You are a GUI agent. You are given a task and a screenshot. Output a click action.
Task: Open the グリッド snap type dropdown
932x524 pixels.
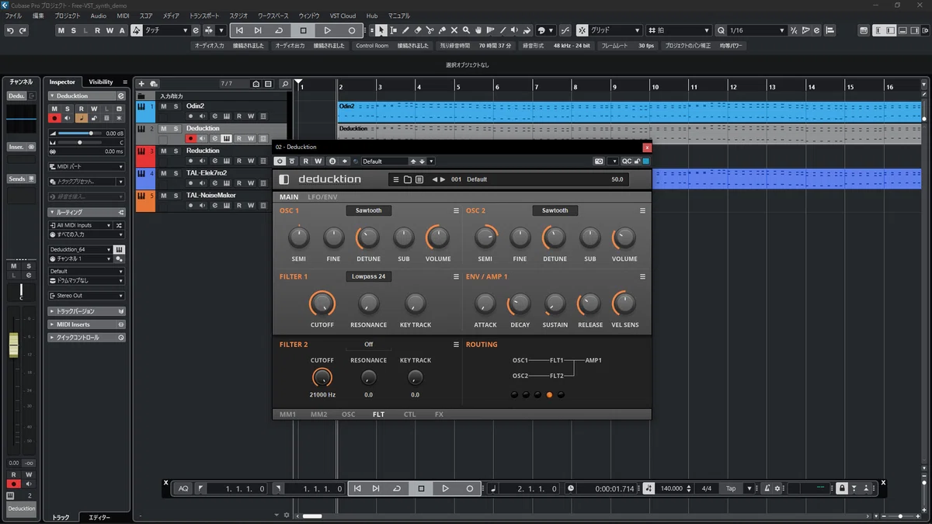(x=615, y=30)
